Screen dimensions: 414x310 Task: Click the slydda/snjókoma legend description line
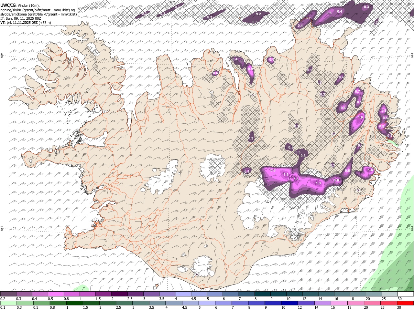pyautogui.click(x=39, y=14)
